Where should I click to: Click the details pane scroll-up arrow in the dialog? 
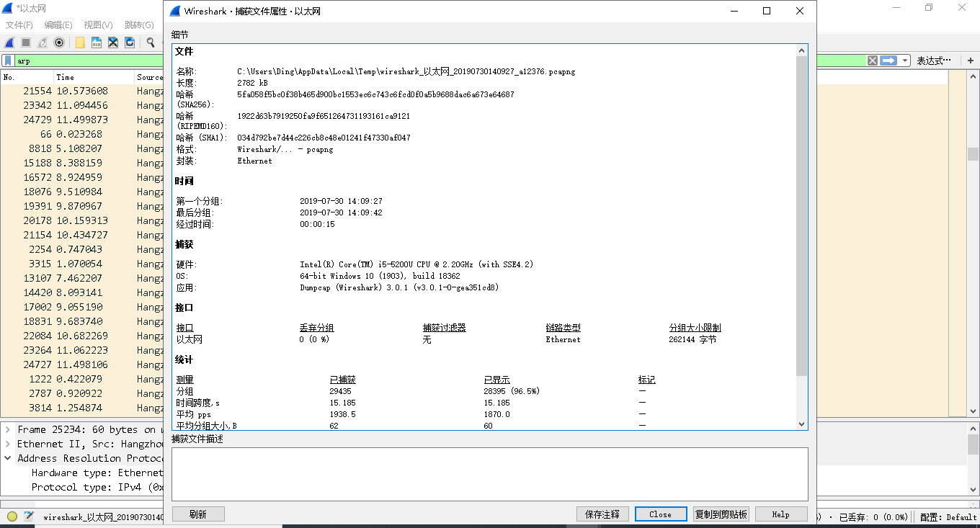pos(802,50)
